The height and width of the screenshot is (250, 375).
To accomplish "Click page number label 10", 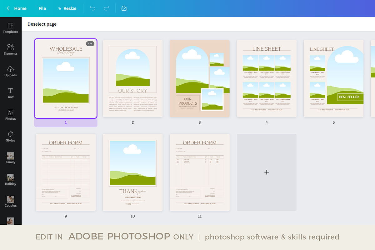I will pyautogui.click(x=133, y=216).
